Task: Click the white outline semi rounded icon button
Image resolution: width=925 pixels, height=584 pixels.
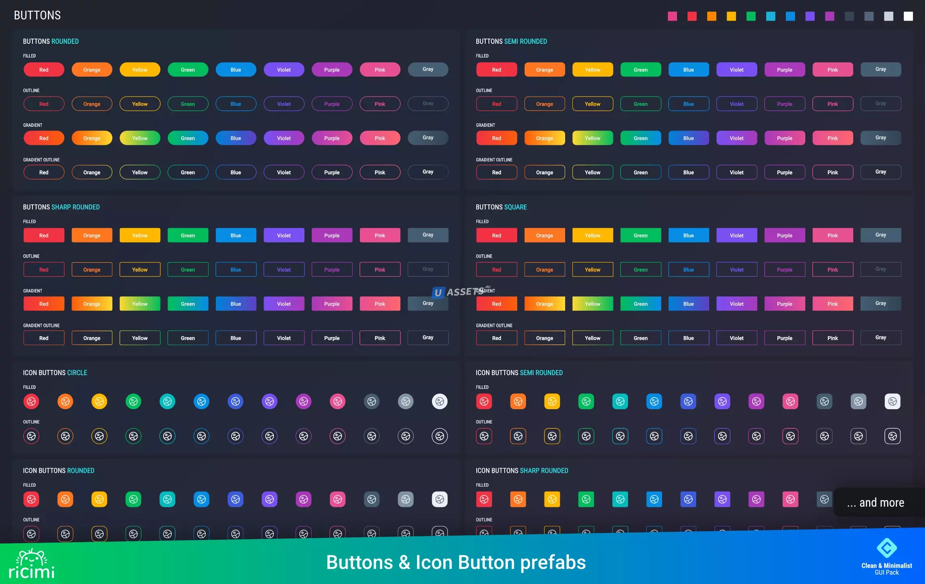Action: point(893,436)
